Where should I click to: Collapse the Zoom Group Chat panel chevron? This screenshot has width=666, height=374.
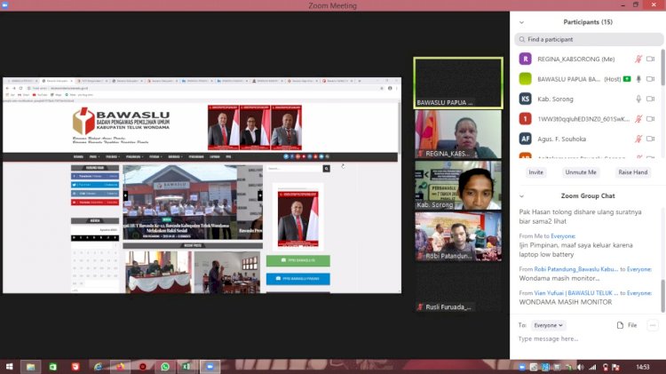521,196
